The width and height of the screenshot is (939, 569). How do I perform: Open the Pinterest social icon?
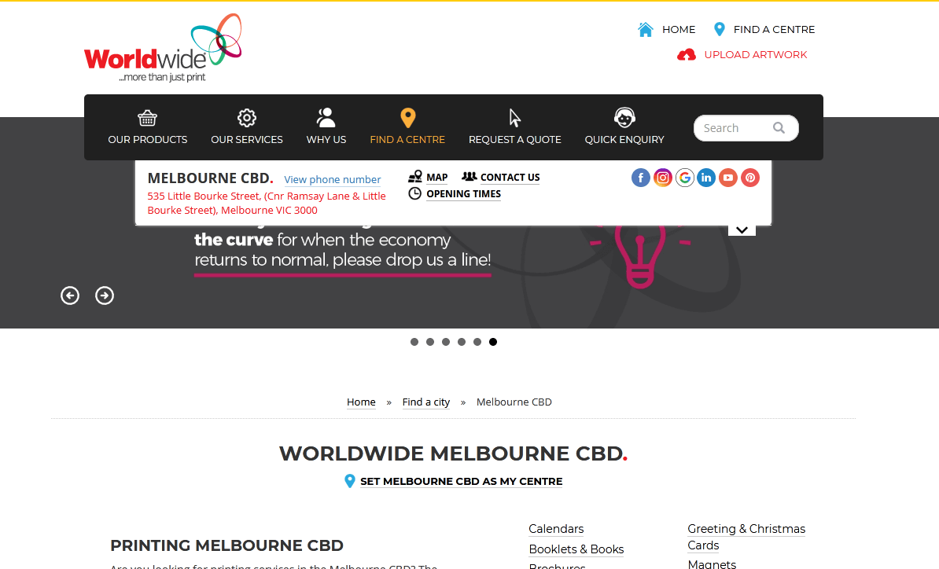point(750,178)
